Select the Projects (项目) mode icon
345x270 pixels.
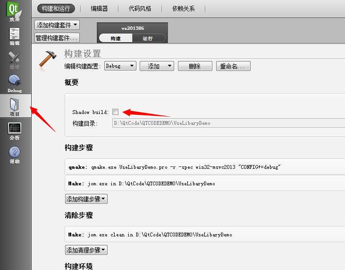tap(15, 106)
